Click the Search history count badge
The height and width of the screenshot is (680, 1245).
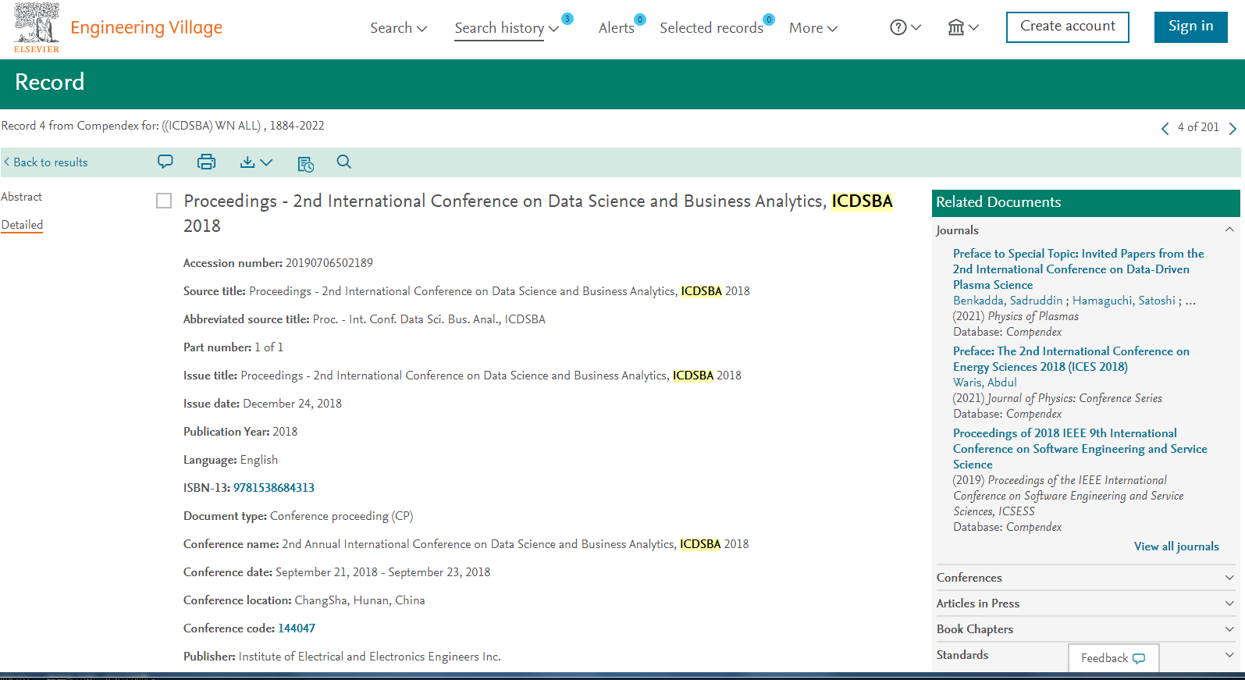[567, 19]
